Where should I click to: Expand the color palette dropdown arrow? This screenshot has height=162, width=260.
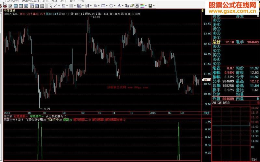(x=146, y=6)
